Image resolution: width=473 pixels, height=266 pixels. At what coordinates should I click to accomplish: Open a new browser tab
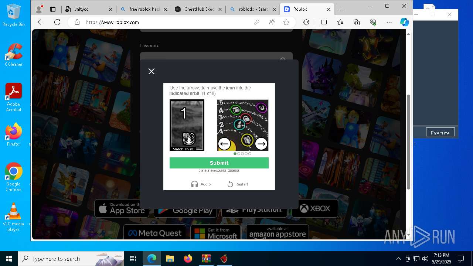pyautogui.click(x=341, y=9)
